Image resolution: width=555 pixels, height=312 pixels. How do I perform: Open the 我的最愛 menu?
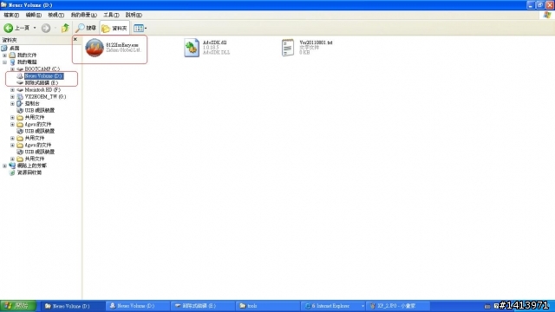pyautogui.click(x=83, y=15)
